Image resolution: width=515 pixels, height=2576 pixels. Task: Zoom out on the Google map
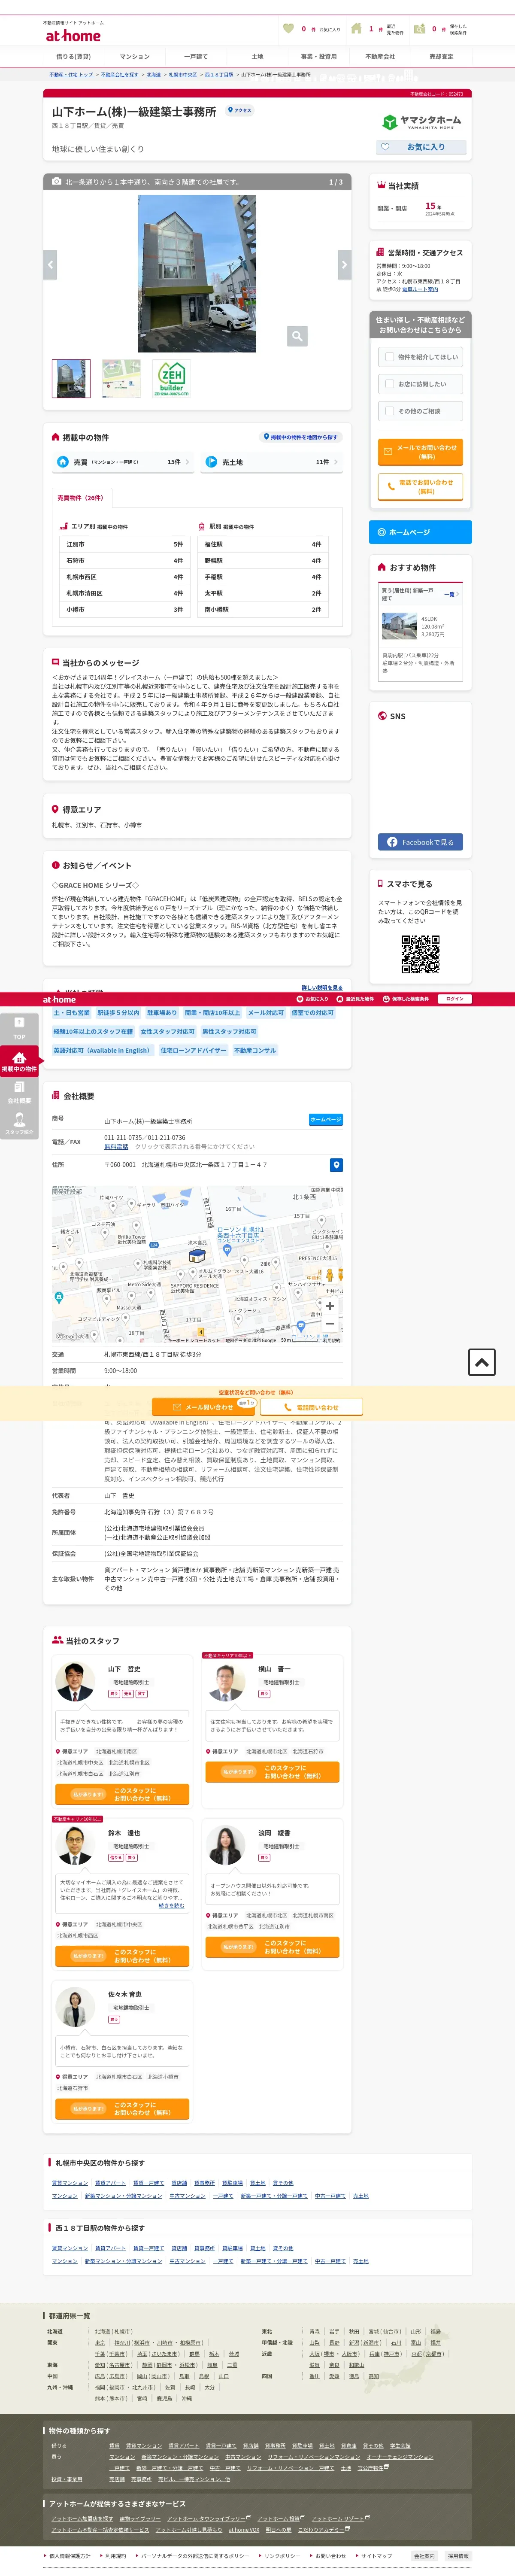(329, 1323)
